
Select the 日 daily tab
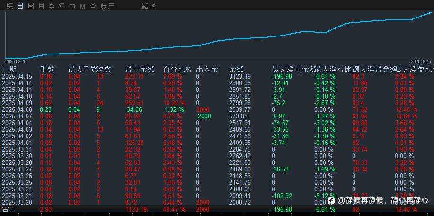(x=20, y=6)
